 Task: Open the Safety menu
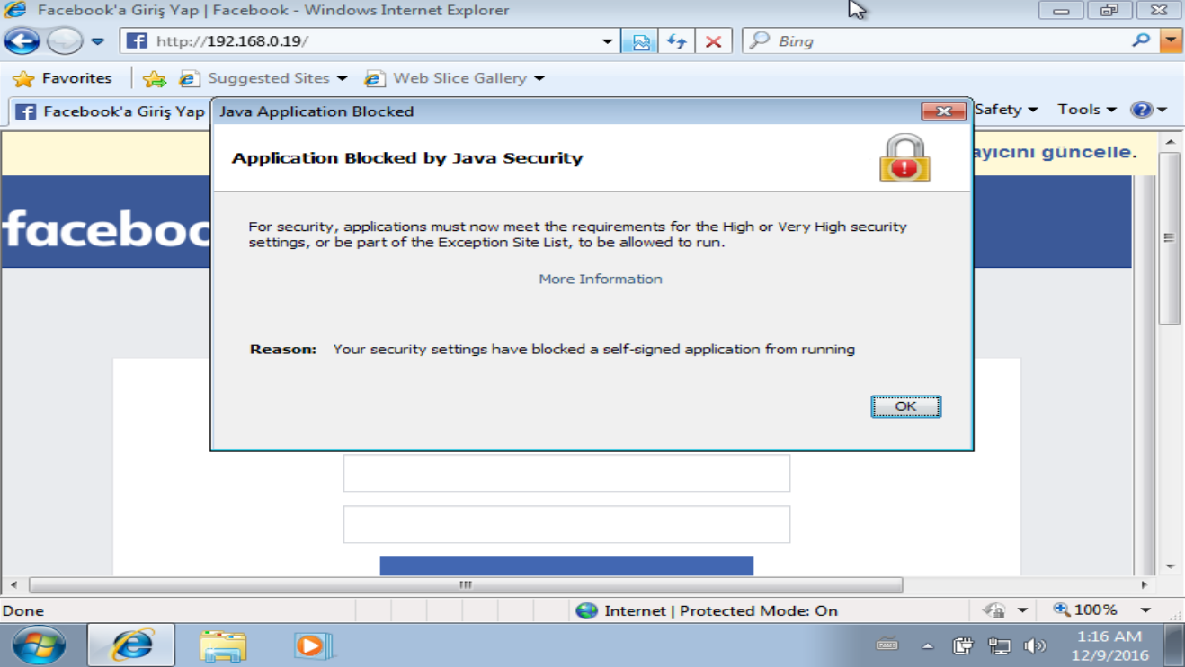click(1005, 110)
